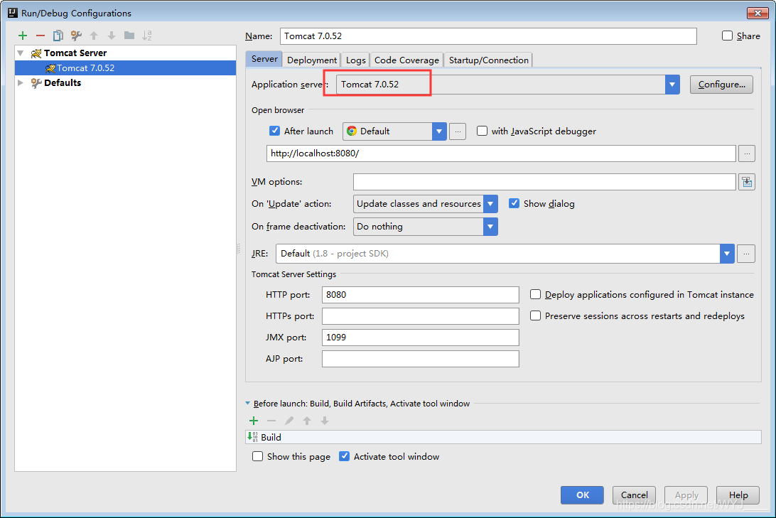Open On frame deactivation dropdown
776x518 pixels.
[x=490, y=227]
